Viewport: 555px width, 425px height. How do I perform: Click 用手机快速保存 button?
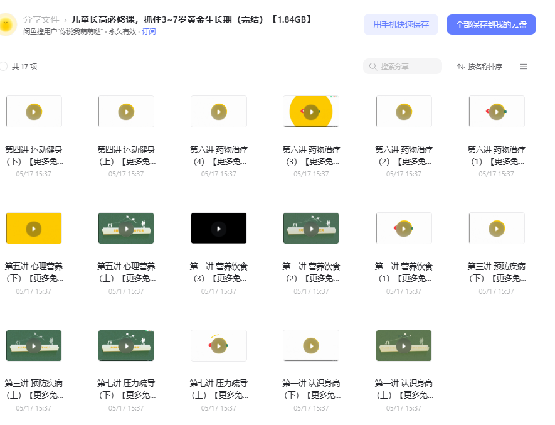401,24
